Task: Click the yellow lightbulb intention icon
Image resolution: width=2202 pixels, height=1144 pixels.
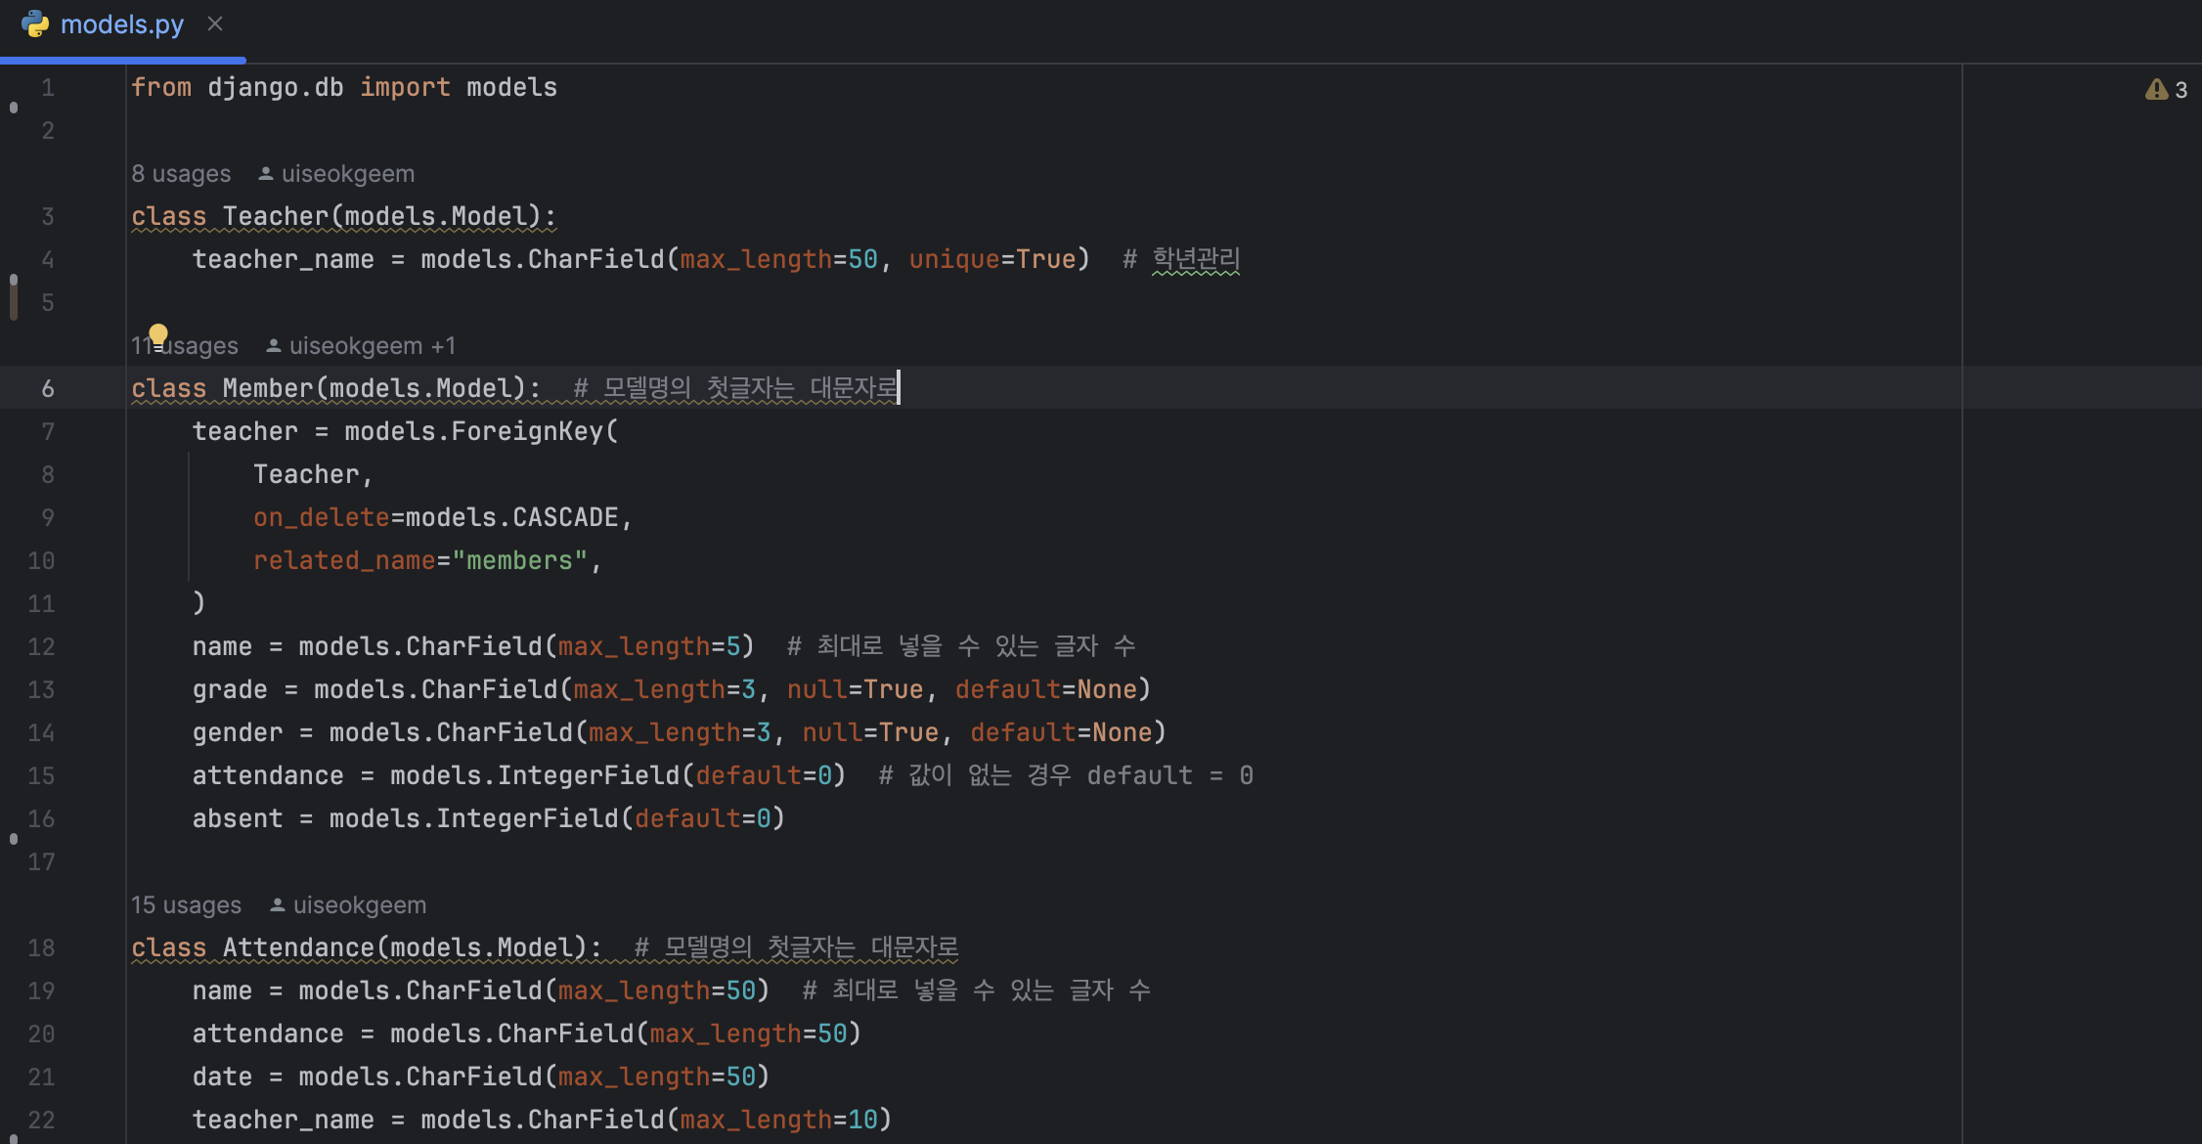Action: tap(158, 334)
